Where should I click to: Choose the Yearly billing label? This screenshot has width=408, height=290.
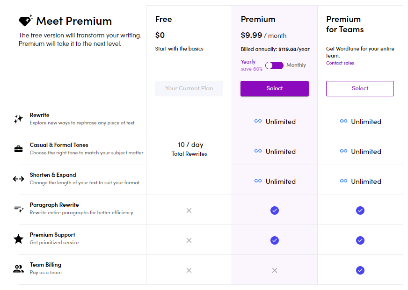tap(248, 62)
